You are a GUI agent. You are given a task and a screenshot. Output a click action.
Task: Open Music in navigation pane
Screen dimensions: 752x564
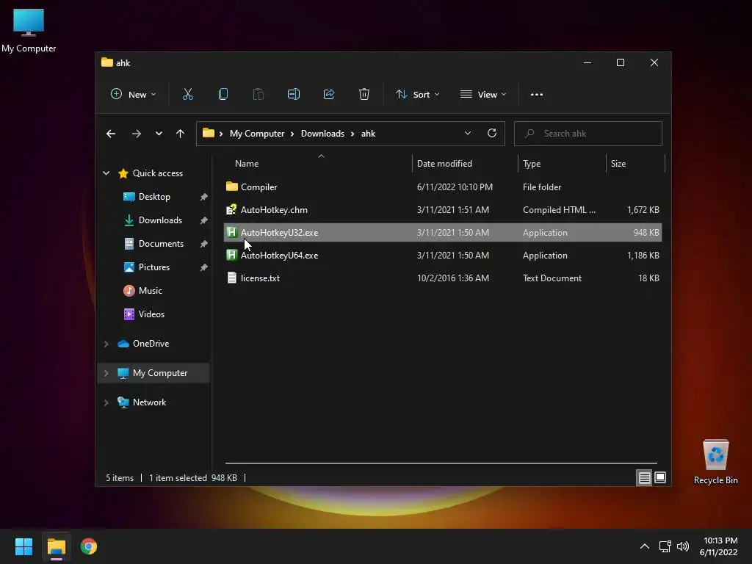(x=150, y=291)
